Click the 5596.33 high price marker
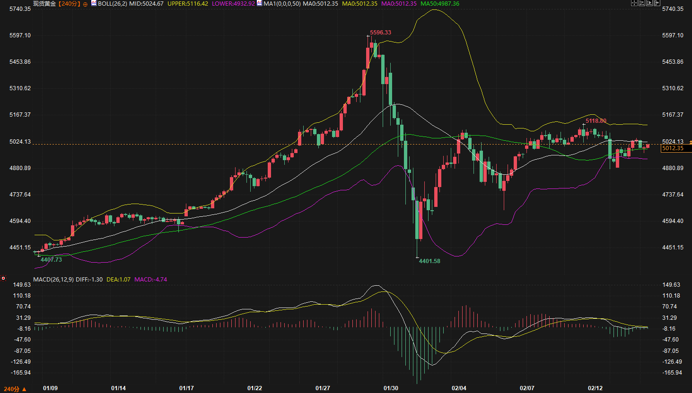 point(381,33)
